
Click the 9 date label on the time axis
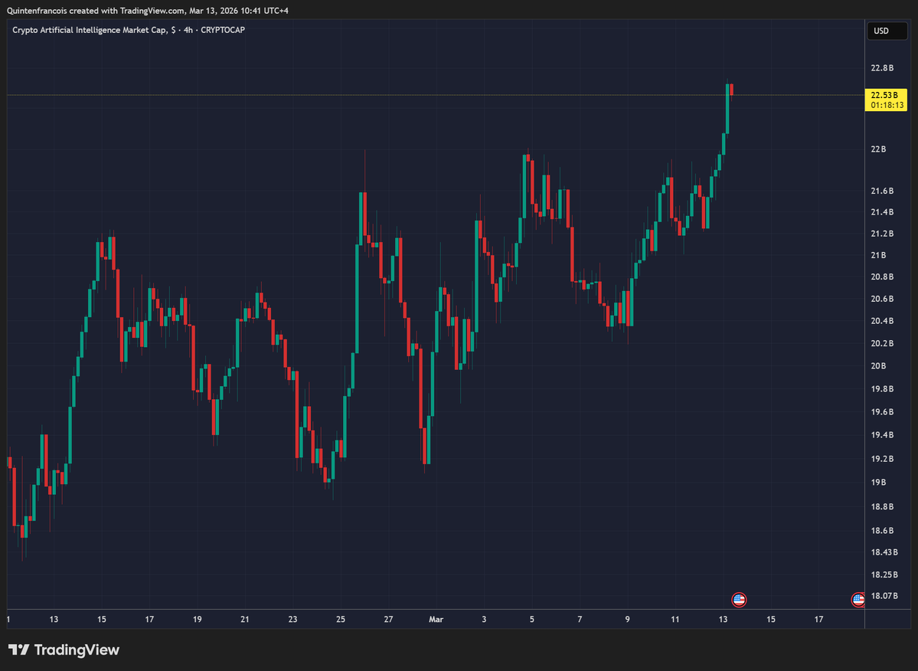(x=627, y=619)
